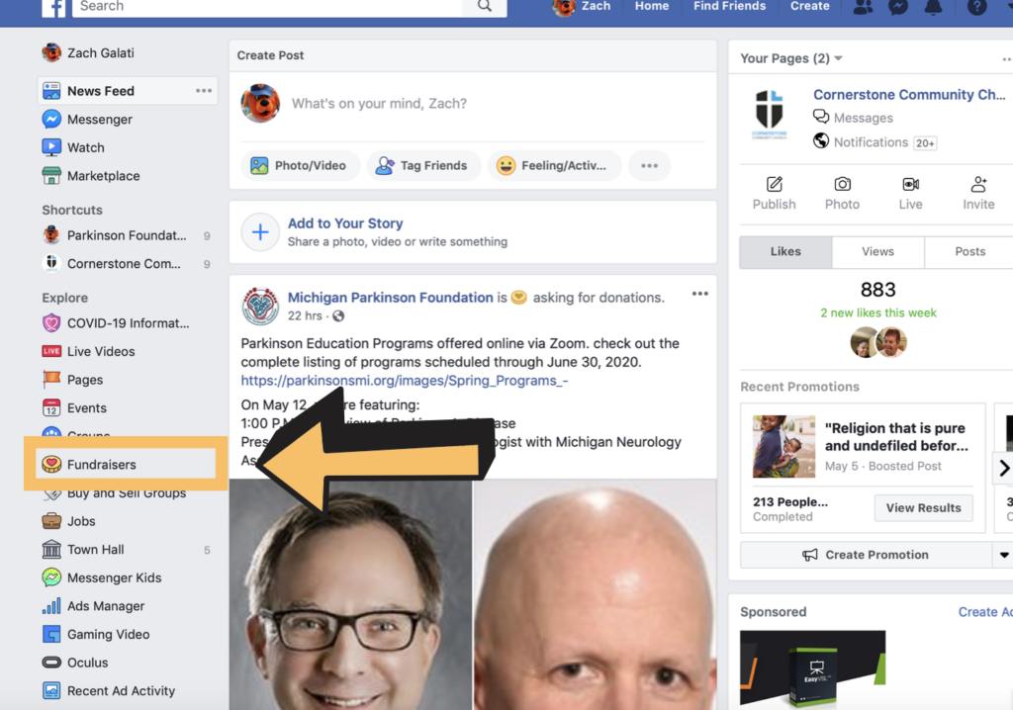Open Create in the top bar
Viewport: 1013px width, 710px height.
click(x=809, y=7)
